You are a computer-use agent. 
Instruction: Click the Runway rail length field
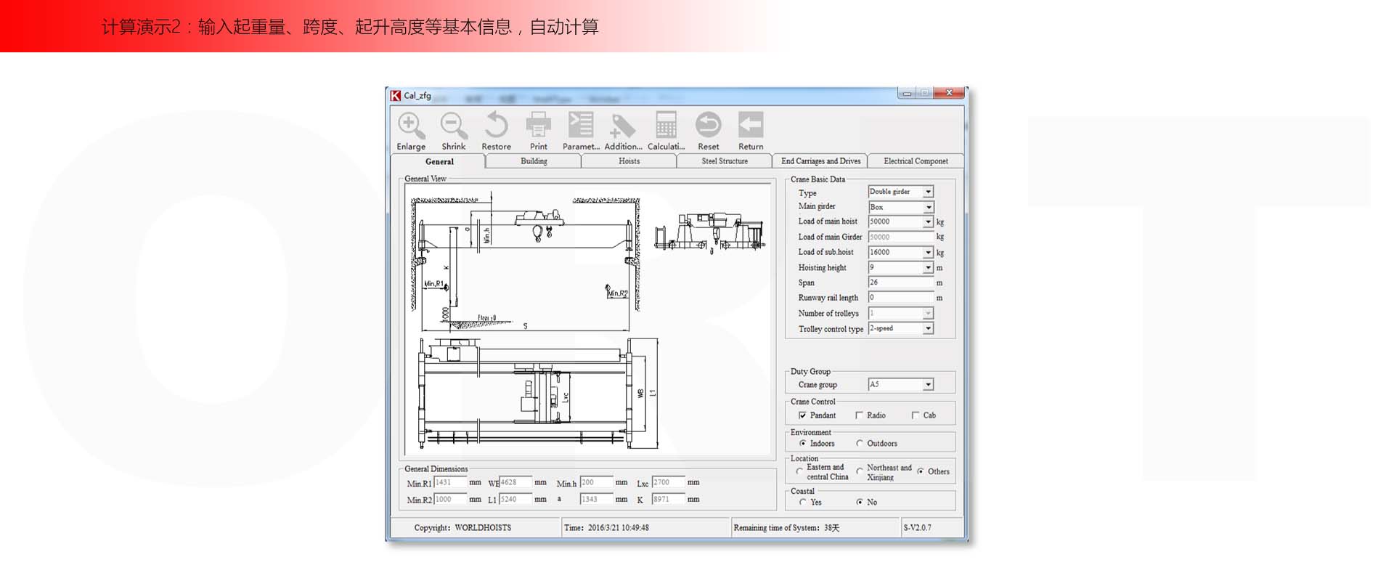[x=900, y=298]
